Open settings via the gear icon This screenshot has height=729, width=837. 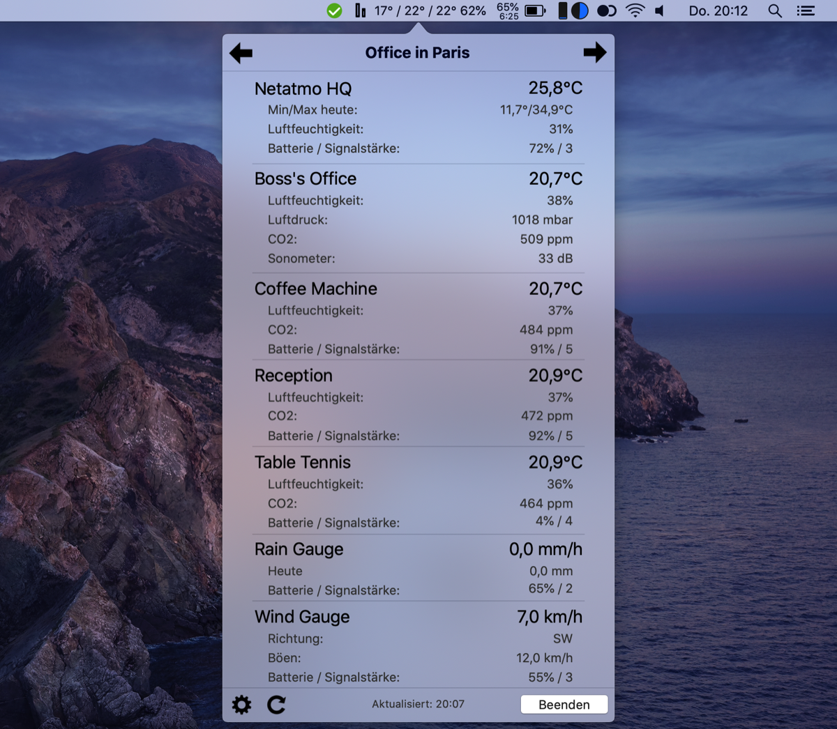(241, 705)
